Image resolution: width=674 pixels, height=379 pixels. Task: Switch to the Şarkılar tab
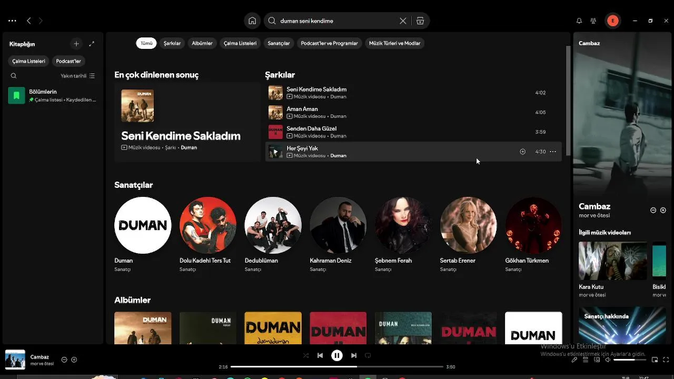[172, 43]
